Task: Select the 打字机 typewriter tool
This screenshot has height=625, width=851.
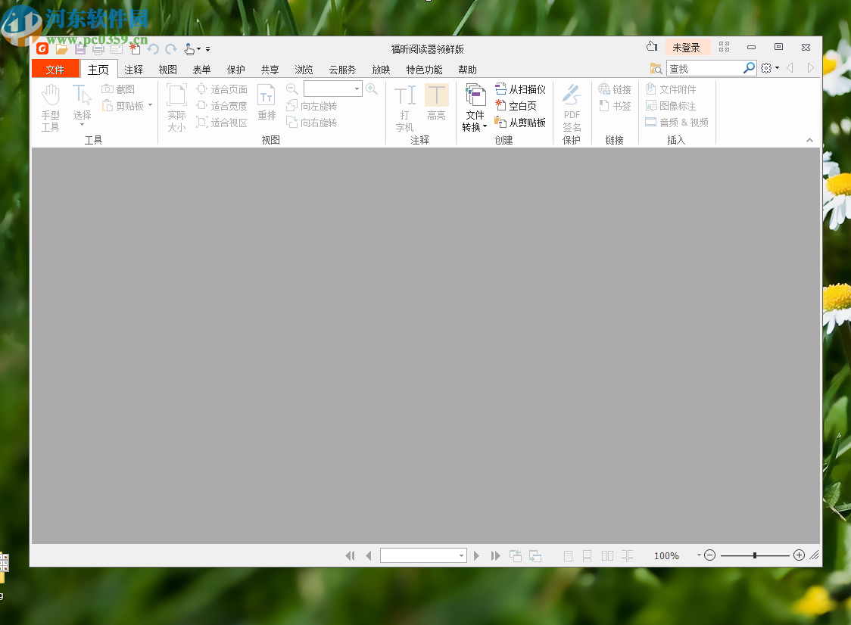Action: pos(404,108)
